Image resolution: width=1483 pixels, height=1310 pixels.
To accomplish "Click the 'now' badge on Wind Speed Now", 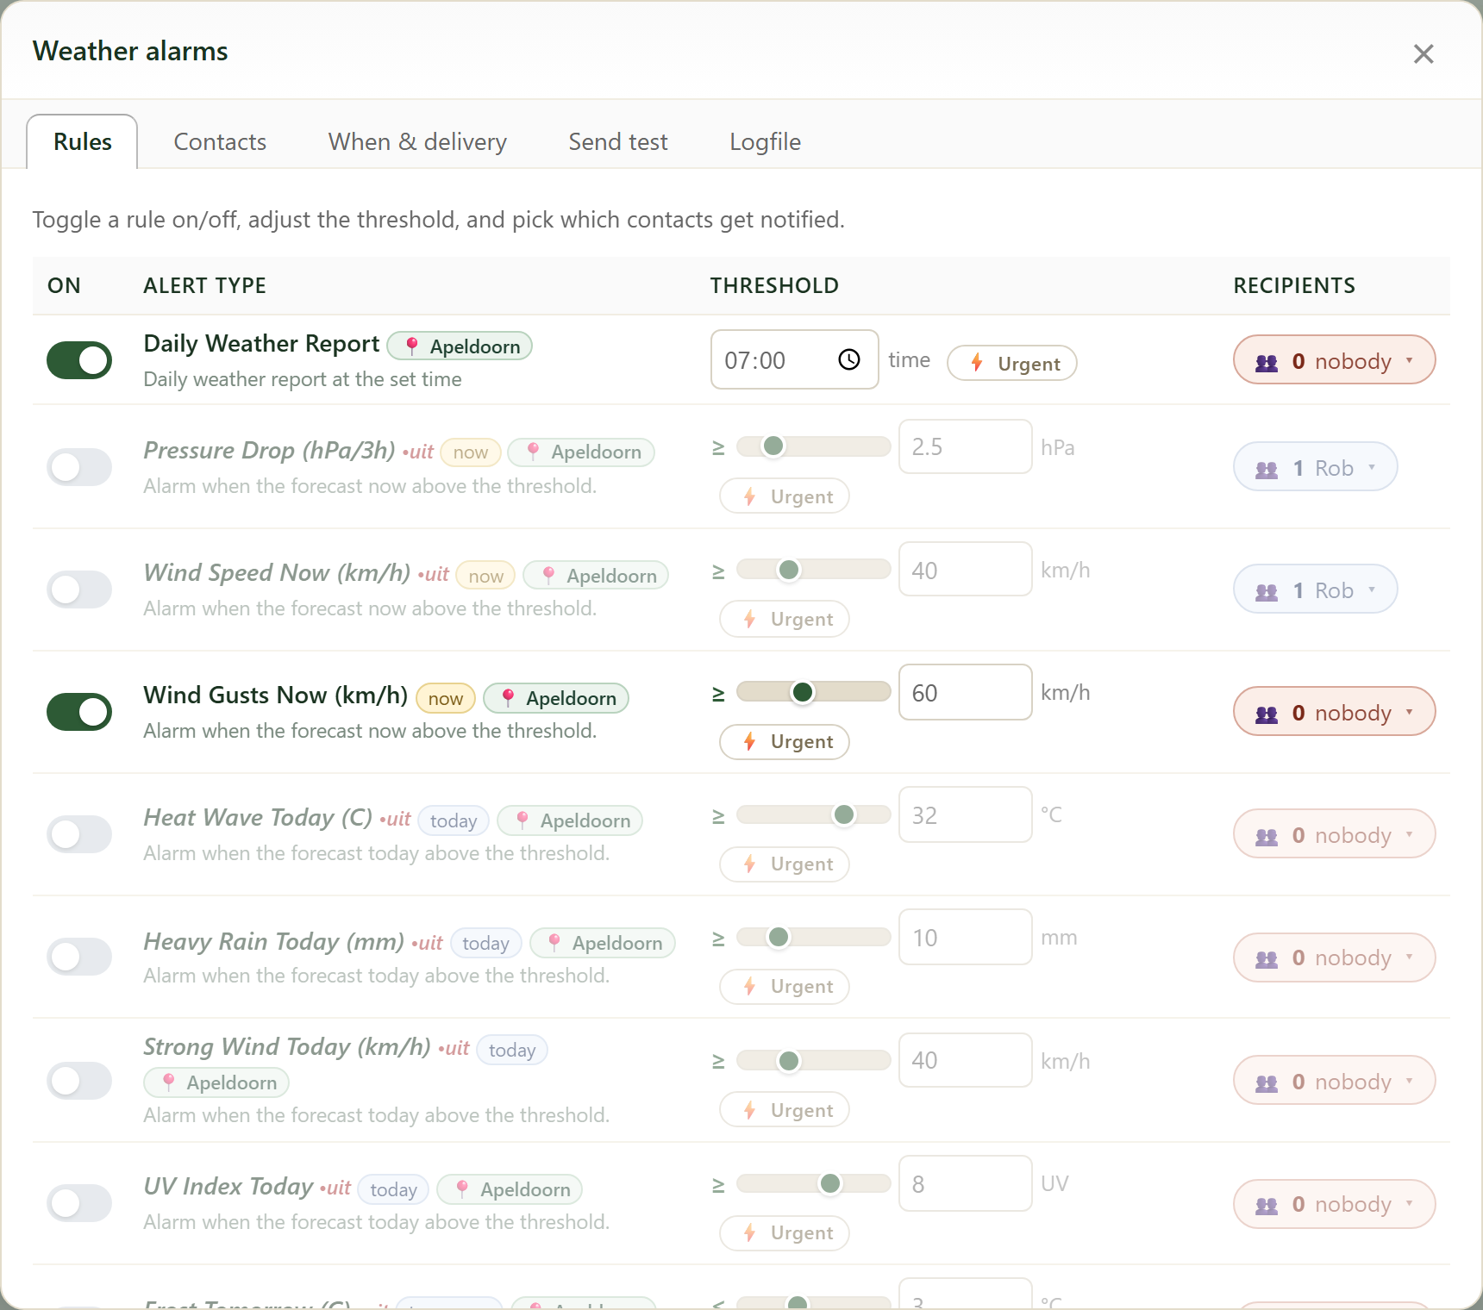I will tap(486, 575).
